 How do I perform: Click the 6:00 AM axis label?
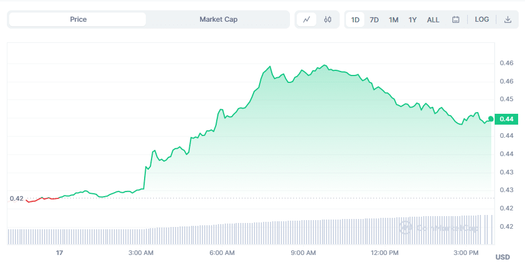point(222,253)
